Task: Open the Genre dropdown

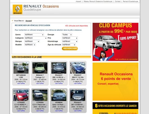Action: 34,35
